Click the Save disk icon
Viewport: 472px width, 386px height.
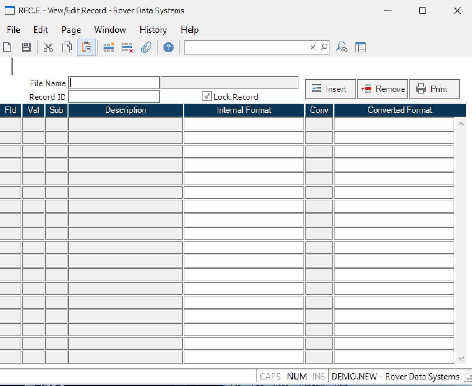(x=26, y=47)
